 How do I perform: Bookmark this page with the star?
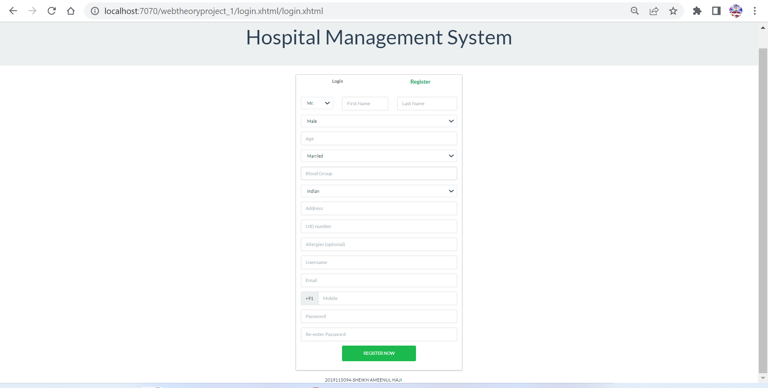673,11
